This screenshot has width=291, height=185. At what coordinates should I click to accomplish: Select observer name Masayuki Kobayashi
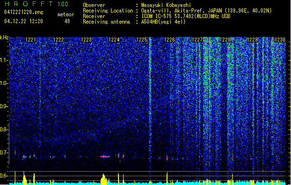pyautogui.click(x=166, y=5)
